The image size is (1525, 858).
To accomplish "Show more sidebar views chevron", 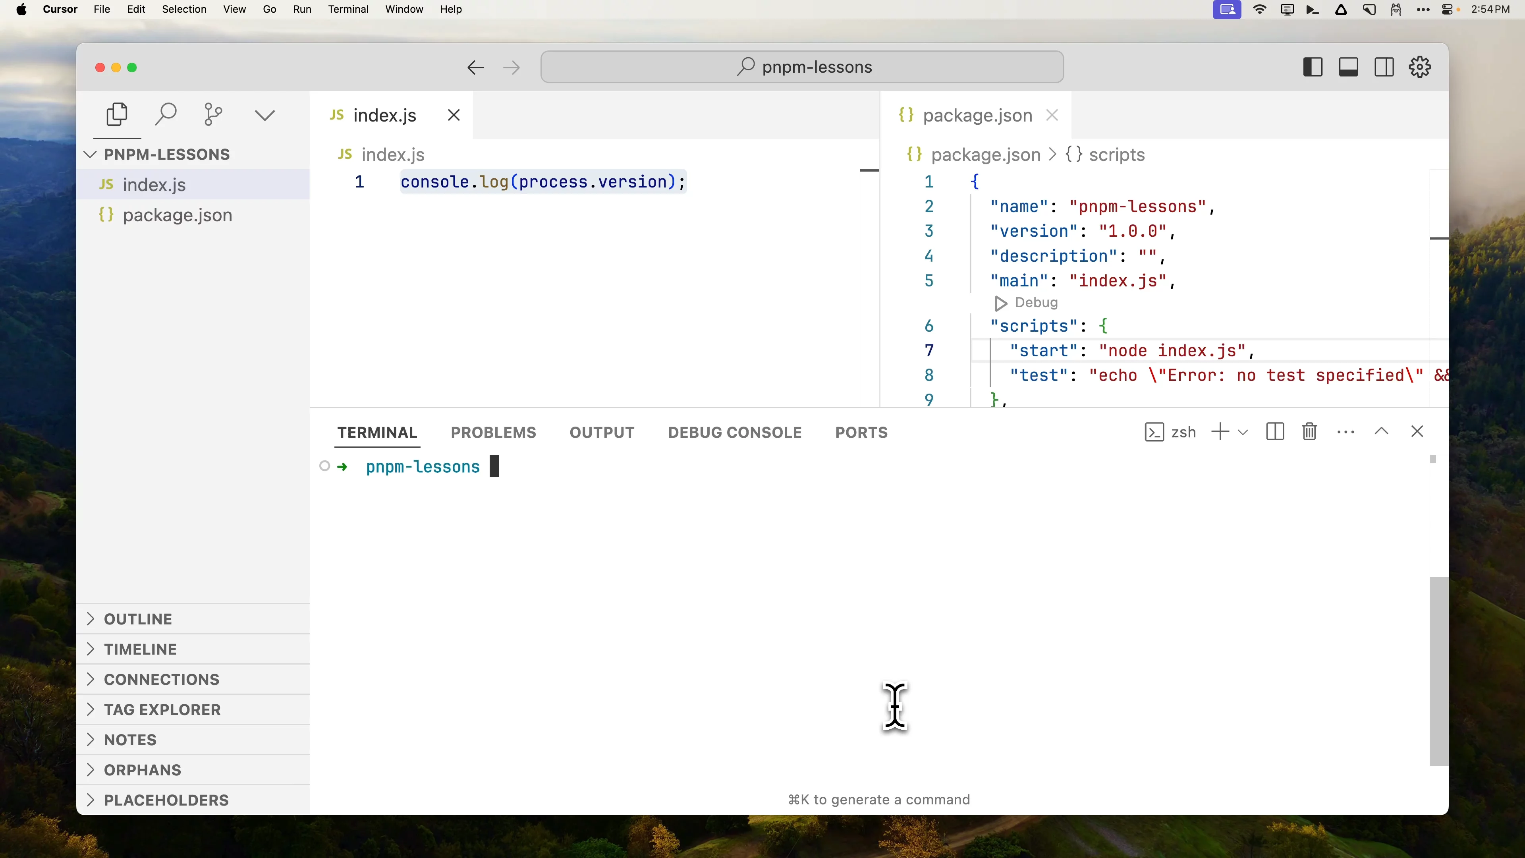I will tap(264, 115).
